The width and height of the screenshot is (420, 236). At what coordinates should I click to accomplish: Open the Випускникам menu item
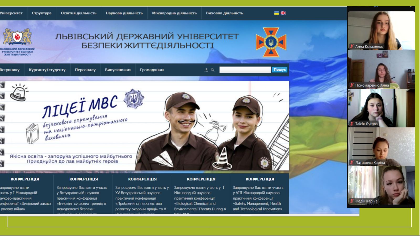coord(118,70)
